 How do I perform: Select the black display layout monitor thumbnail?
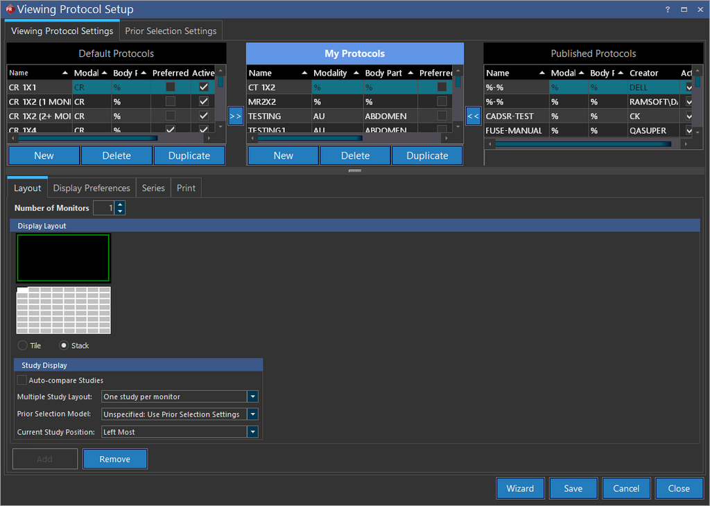(x=63, y=258)
